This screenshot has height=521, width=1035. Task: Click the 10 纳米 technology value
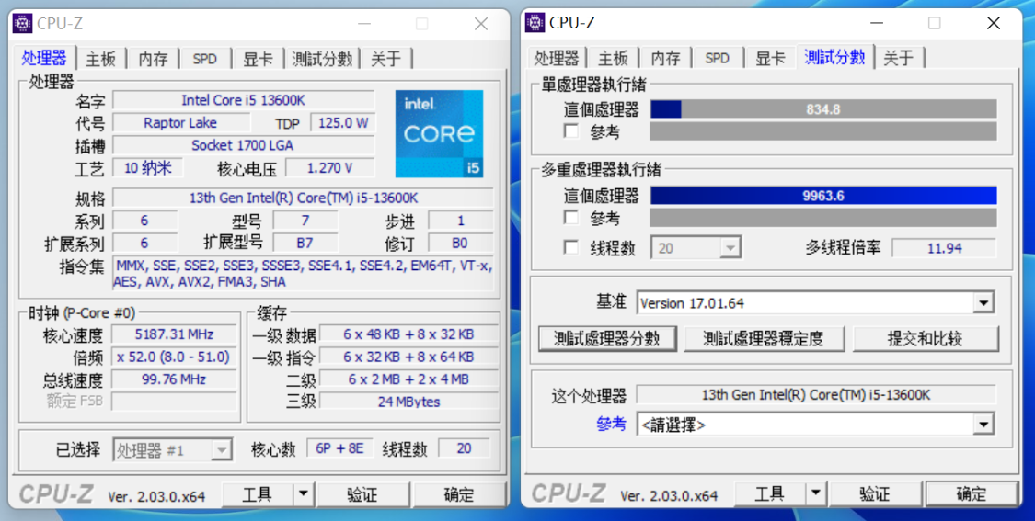(148, 167)
